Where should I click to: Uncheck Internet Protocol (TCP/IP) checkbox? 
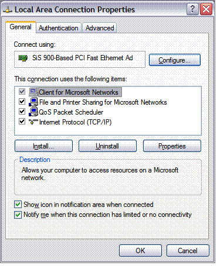(22, 122)
